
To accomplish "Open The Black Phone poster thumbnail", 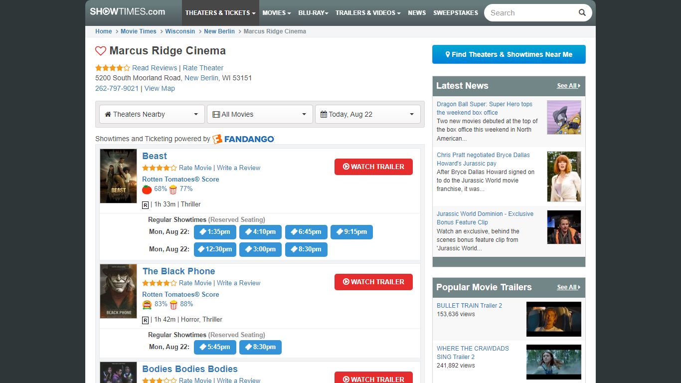I will 118,291.
